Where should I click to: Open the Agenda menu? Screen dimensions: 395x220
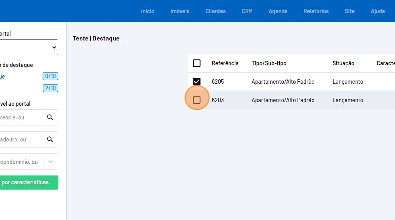[x=278, y=11]
